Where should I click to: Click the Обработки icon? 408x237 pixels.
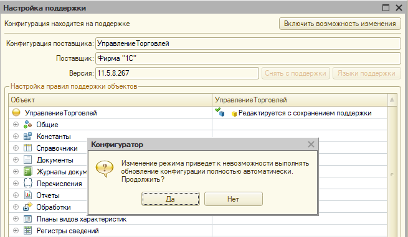point(27,207)
